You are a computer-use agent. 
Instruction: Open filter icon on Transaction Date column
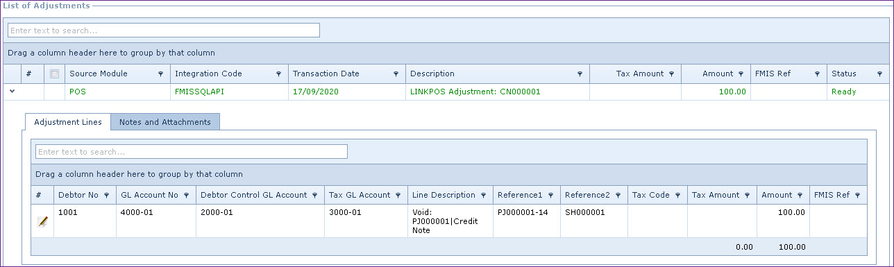396,74
